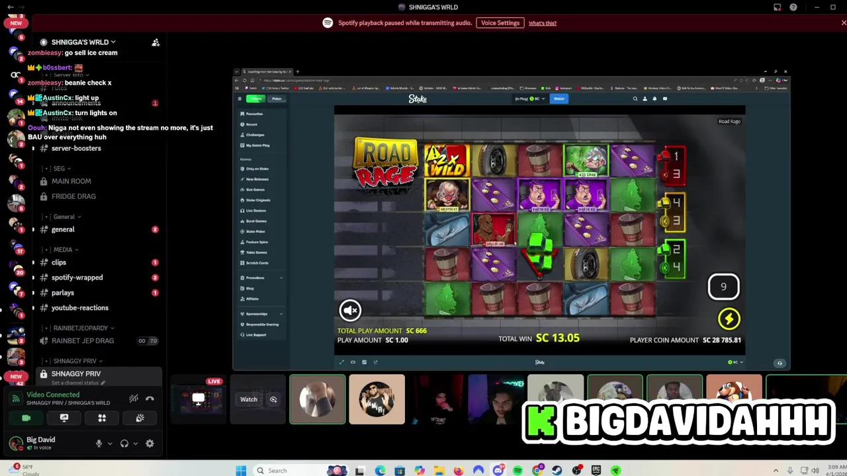Open the Discord inbox icon

tap(778, 7)
